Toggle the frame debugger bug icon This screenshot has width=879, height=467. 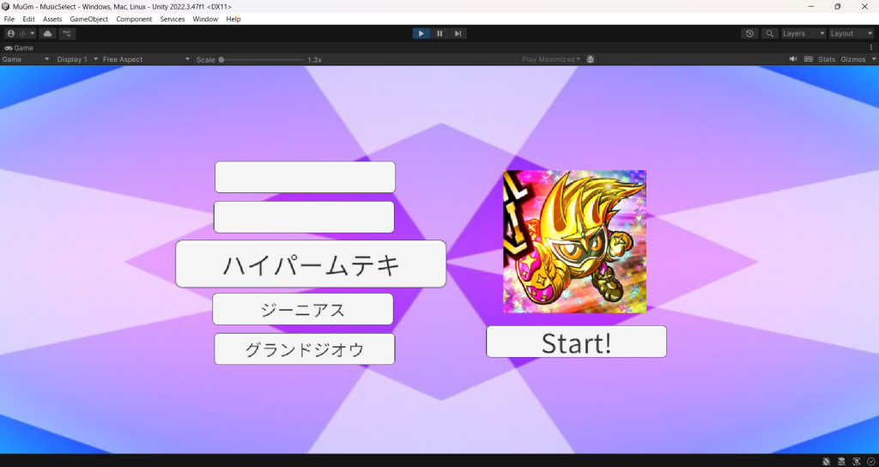591,59
